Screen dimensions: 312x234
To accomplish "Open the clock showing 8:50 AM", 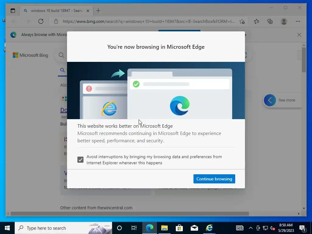I will [286, 228].
